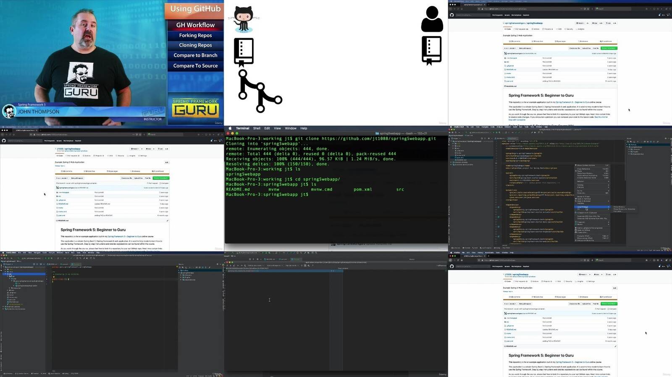This screenshot has height=377, width=672.
Task: Choose Open on GitHub in the IntelliJ context menu
Action: tap(592, 230)
